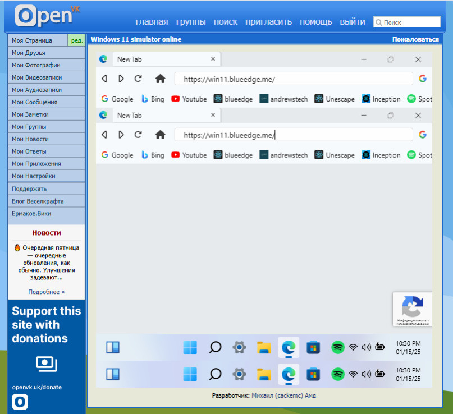
Task: Click Inception bookmark in upper browser window
Action: (381, 99)
